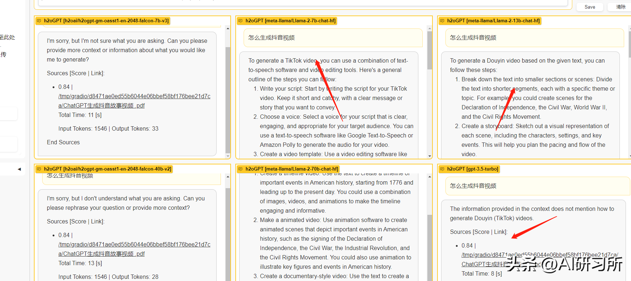
Task: Click scroll-down arrow in falcon-7b chat panel
Action: 228,156
